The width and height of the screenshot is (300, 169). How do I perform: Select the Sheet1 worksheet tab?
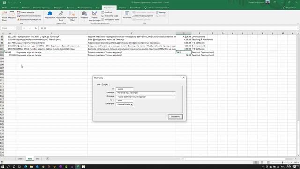pyautogui.click(x=21, y=159)
